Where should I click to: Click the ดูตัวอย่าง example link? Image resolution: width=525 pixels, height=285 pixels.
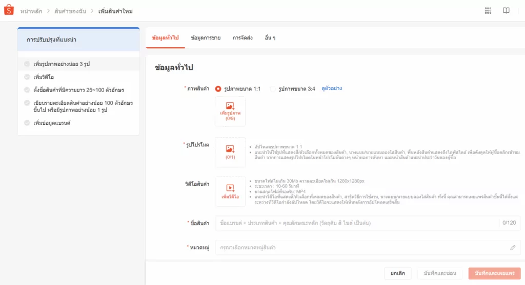[332, 89]
